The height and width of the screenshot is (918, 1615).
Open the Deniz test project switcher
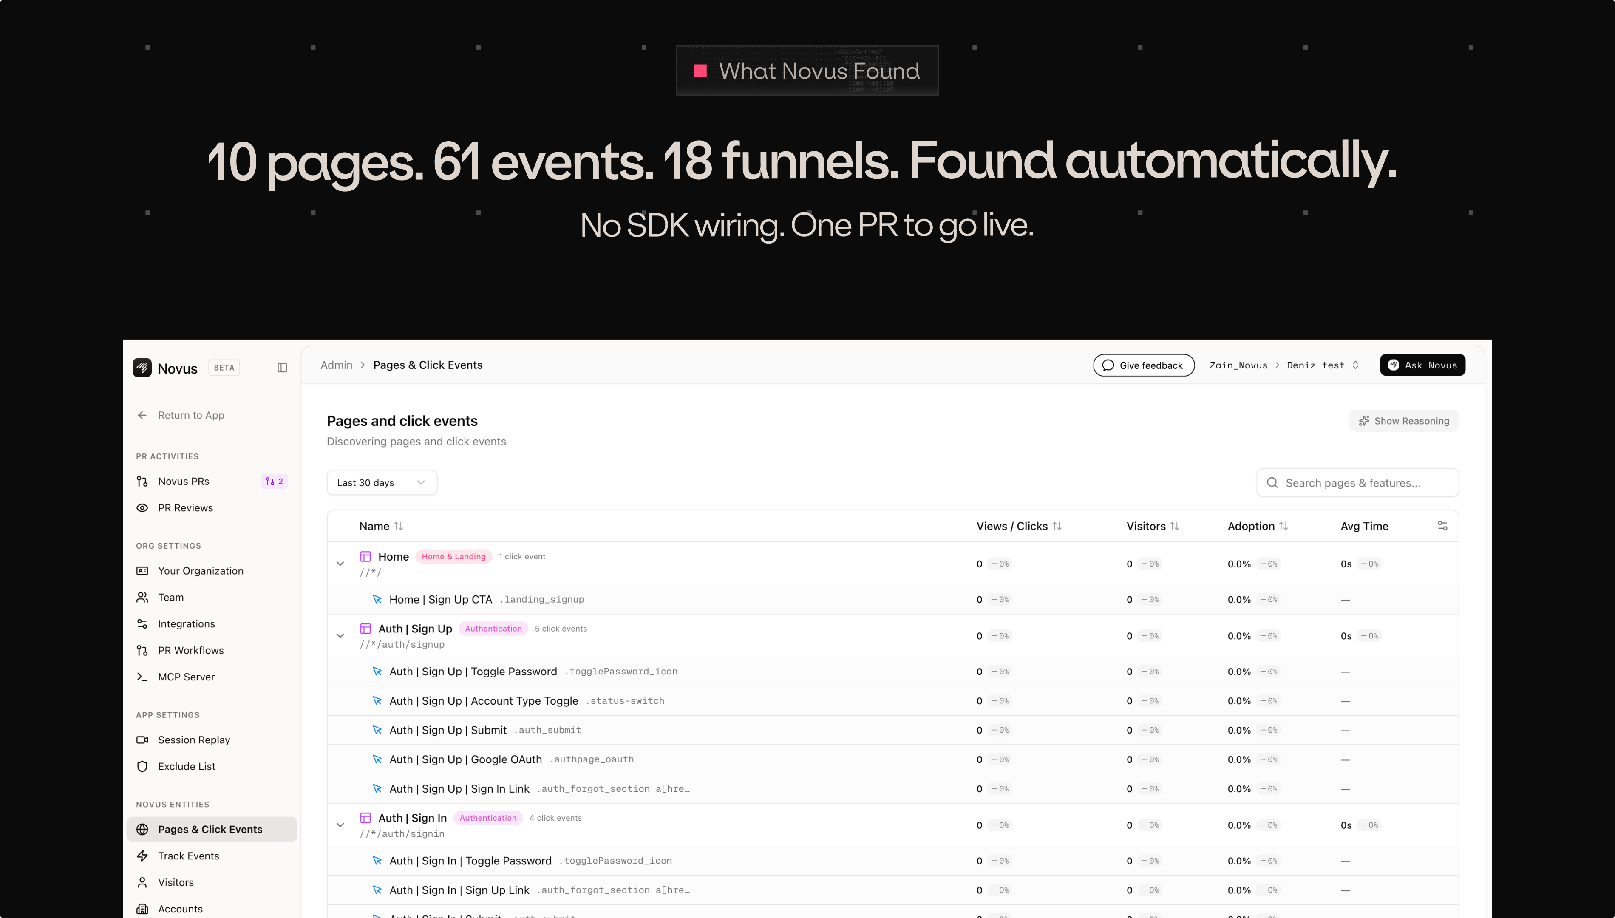point(1323,365)
